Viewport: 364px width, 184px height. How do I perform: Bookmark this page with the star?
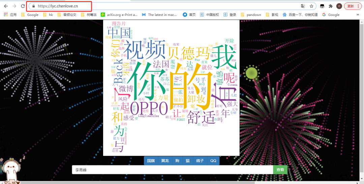click(311, 6)
